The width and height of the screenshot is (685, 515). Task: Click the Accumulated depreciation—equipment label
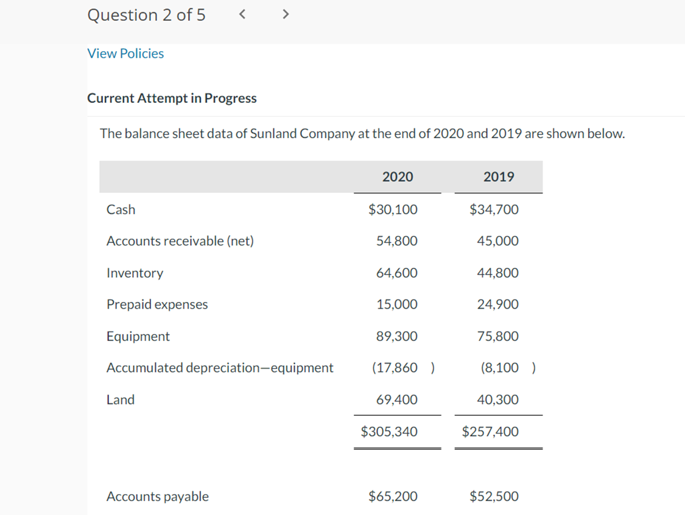(x=220, y=368)
